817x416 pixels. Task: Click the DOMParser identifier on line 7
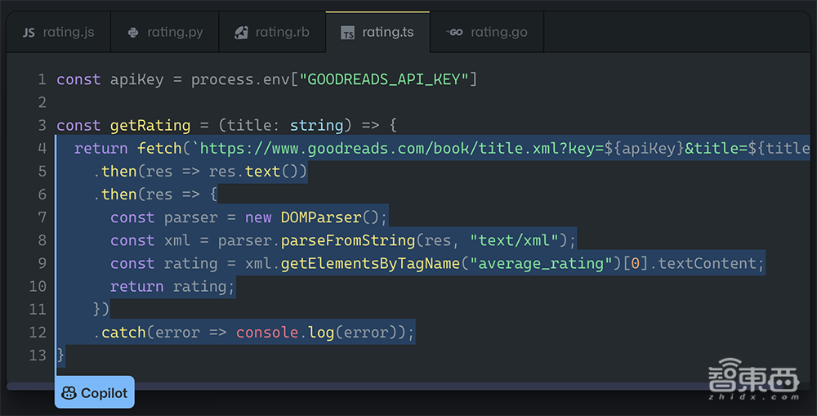point(321,217)
